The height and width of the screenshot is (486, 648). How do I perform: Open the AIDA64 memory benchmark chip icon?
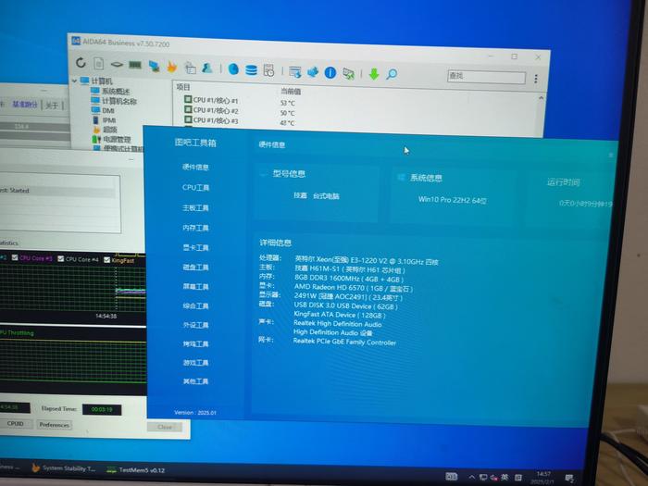135,65
